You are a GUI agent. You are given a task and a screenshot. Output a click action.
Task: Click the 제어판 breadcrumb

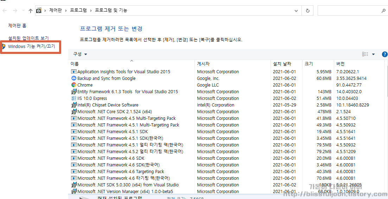click(x=56, y=11)
